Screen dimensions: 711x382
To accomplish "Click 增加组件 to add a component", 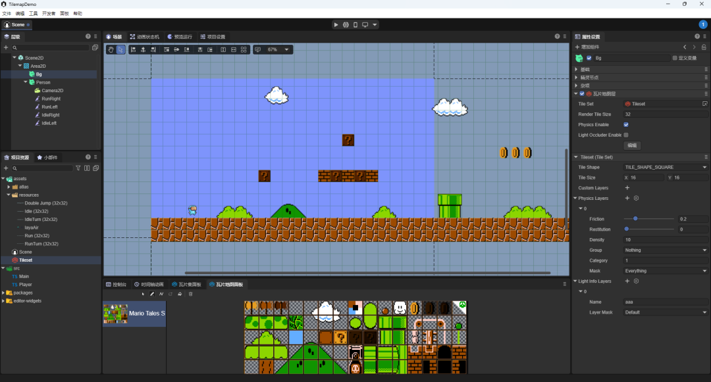I will pyautogui.click(x=587, y=47).
